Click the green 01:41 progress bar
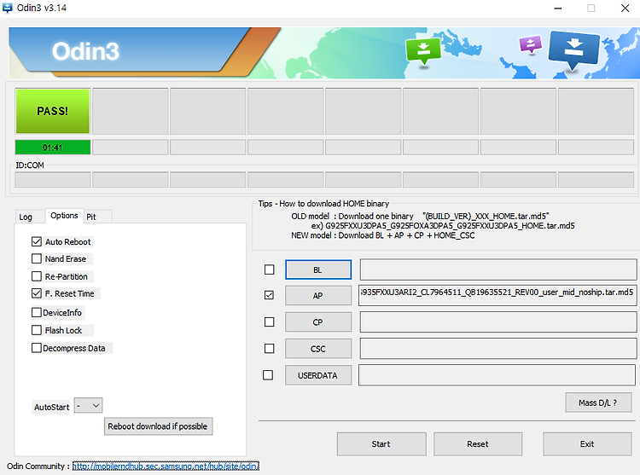The height and width of the screenshot is (475, 640). tap(53, 148)
